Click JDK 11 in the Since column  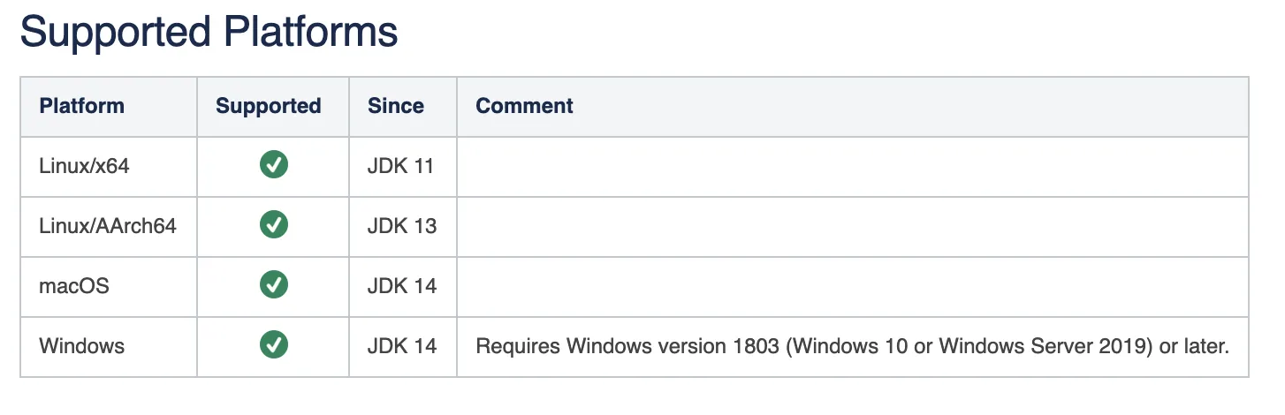(x=400, y=166)
